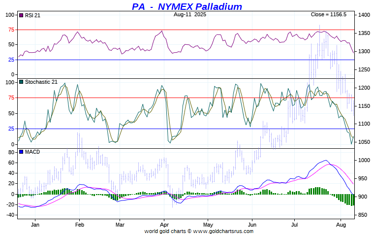Click the 'Jul' month label
This screenshot has width=374, height=234.
pos(295,225)
